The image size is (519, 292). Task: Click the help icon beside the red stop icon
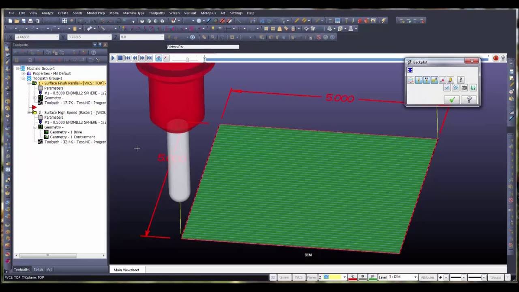tap(503, 58)
